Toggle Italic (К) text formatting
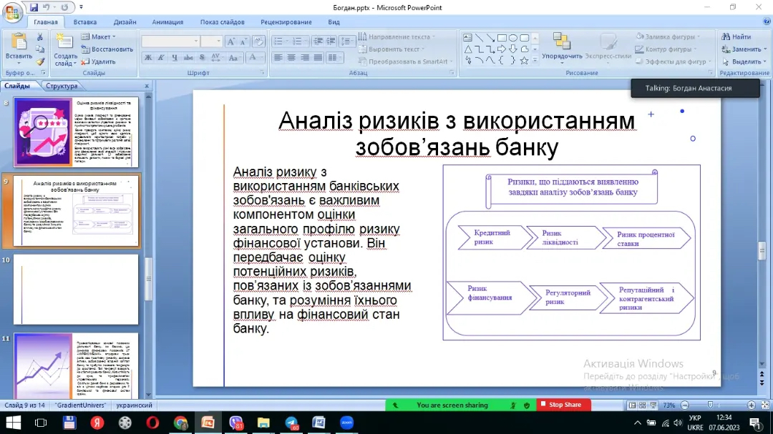Image resolution: width=773 pixels, height=434 pixels. coord(161,58)
